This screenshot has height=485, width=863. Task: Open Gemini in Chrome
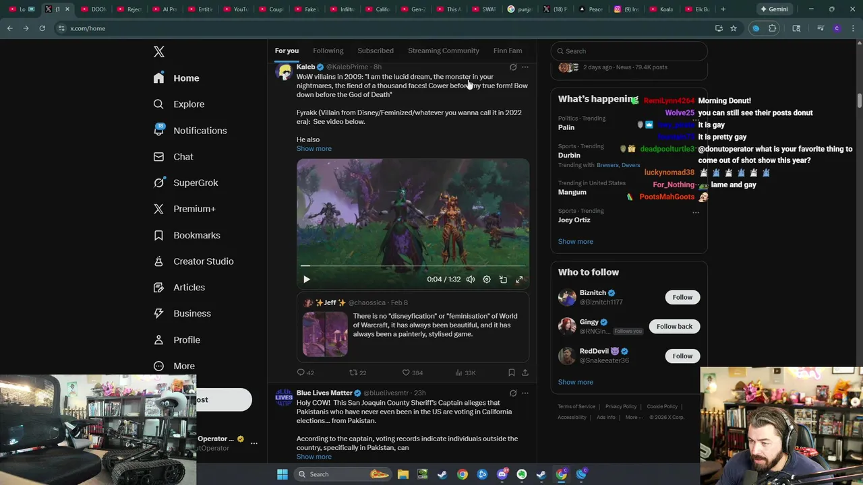774,9
